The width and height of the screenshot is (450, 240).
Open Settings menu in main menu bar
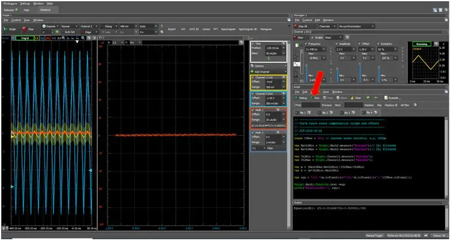[x=25, y=4]
